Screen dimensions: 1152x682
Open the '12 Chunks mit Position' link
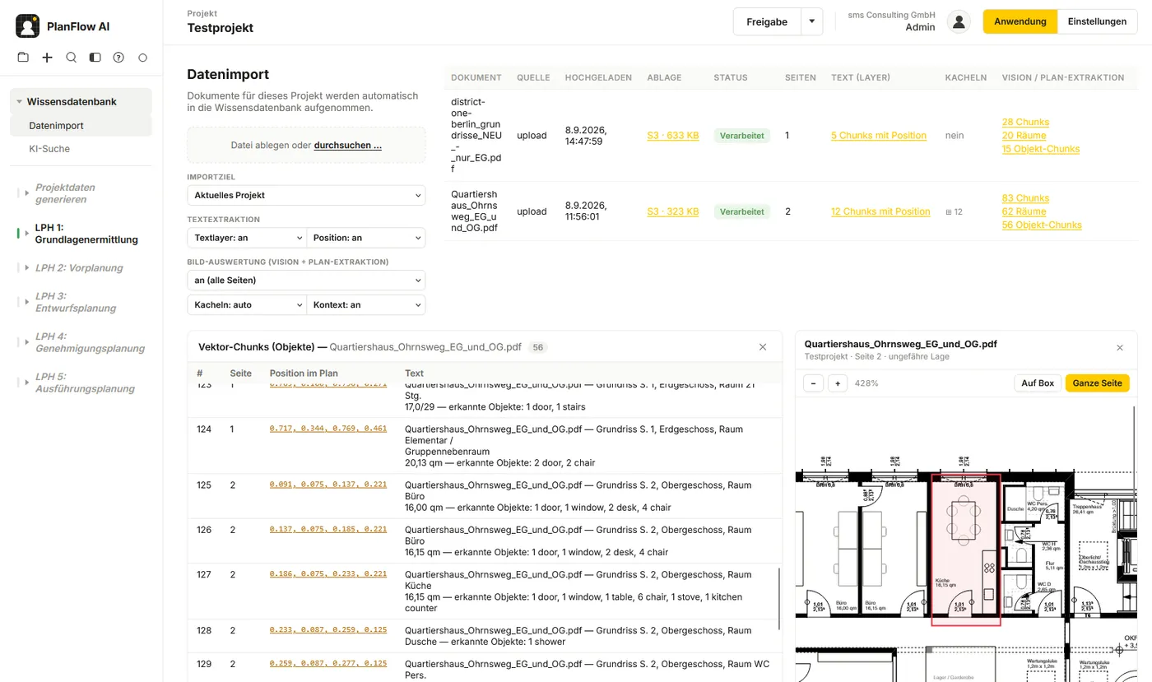(x=880, y=211)
